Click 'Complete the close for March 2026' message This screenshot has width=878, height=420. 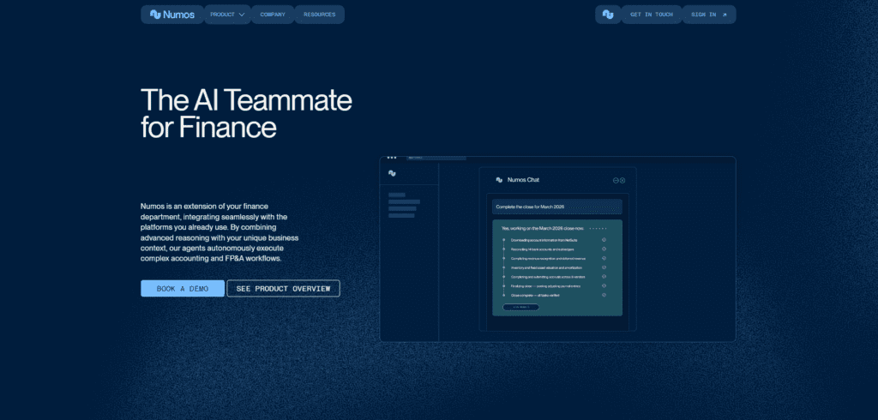click(557, 207)
